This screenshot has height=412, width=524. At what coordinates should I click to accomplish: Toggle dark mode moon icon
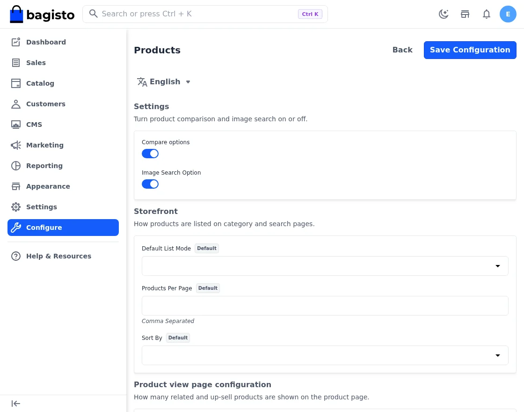pos(444,14)
